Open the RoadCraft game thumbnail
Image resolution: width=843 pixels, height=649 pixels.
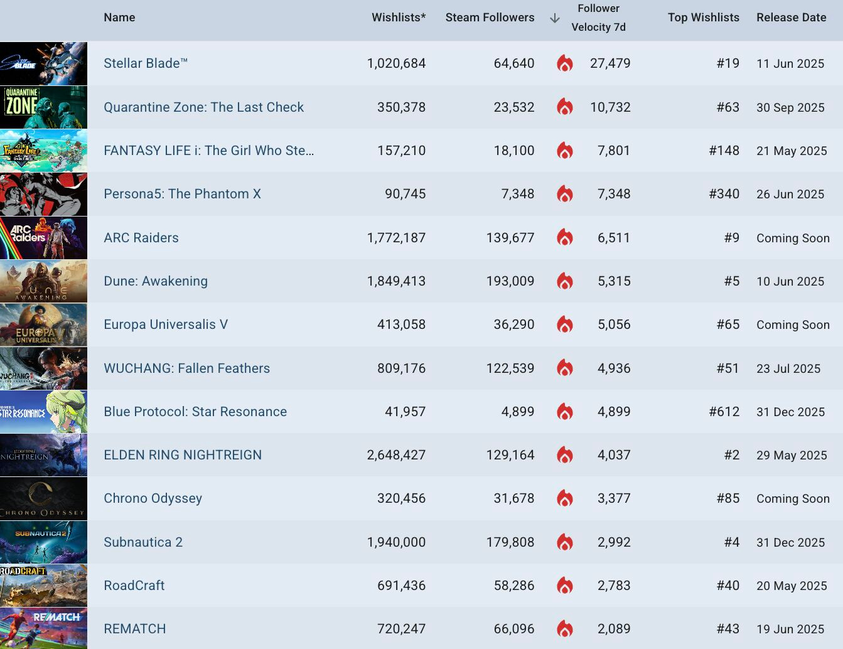pos(43,586)
